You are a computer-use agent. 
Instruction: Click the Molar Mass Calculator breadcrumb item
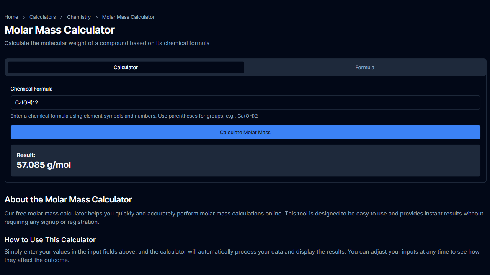(x=128, y=17)
